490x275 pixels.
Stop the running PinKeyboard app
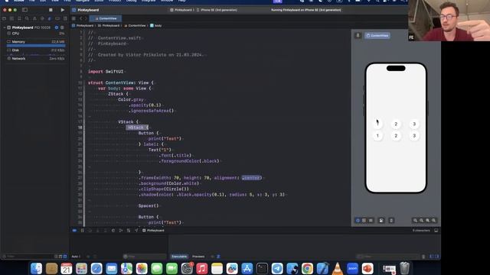(51, 10)
